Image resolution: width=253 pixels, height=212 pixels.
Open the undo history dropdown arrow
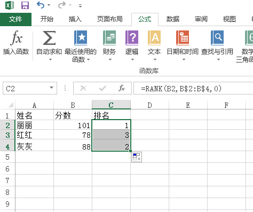pyautogui.click(x=49, y=5)
